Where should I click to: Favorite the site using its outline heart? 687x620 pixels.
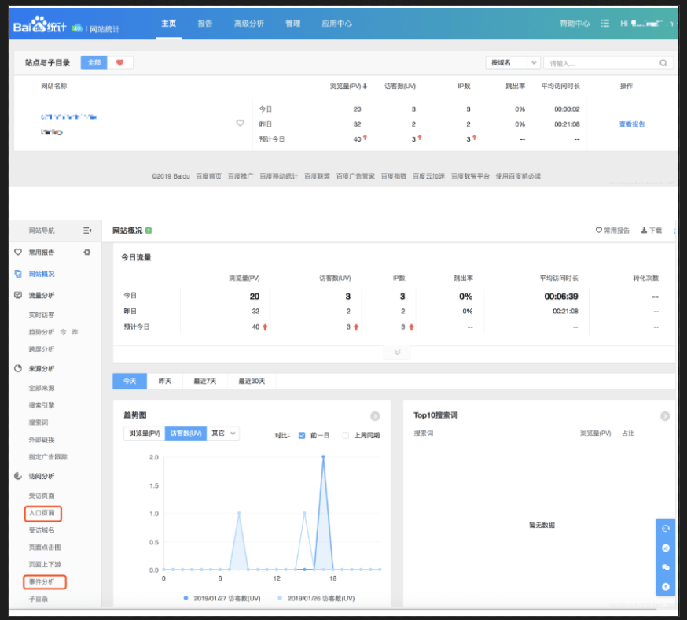[x=240, y=123]
